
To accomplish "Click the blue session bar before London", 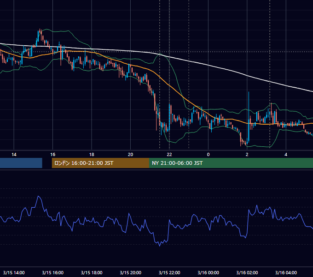I will [21, 163].
